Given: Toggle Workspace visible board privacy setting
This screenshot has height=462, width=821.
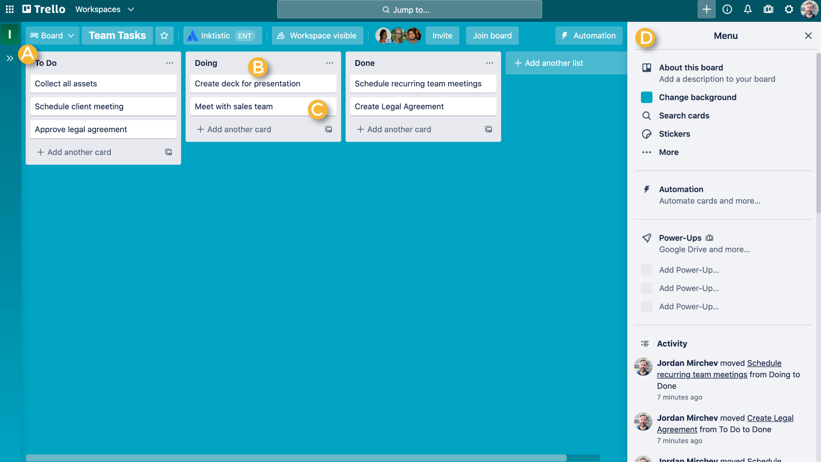Looking at the screenshot, I should point(316,35).
